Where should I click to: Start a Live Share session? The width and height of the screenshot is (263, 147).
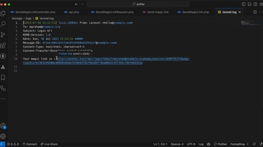pos(49,144)
